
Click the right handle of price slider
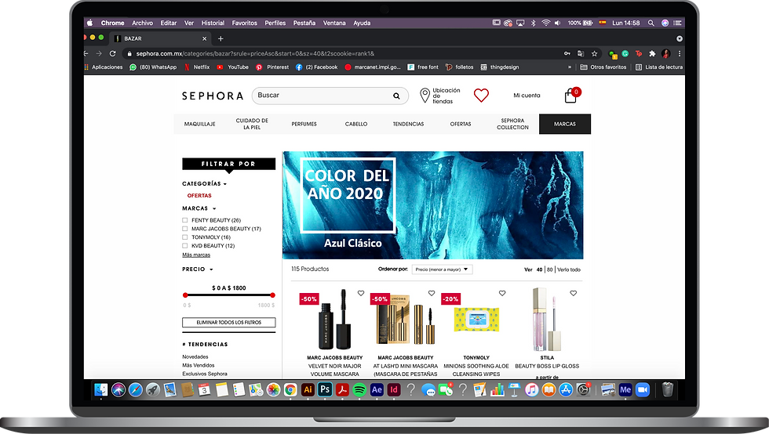(273, 295)
